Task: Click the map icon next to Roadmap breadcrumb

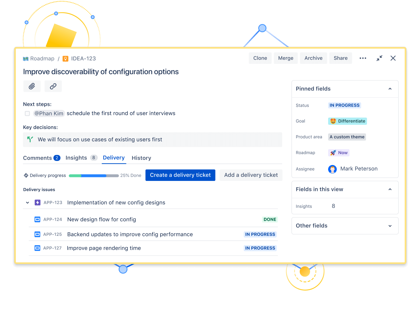Action: tap(25, 58)
